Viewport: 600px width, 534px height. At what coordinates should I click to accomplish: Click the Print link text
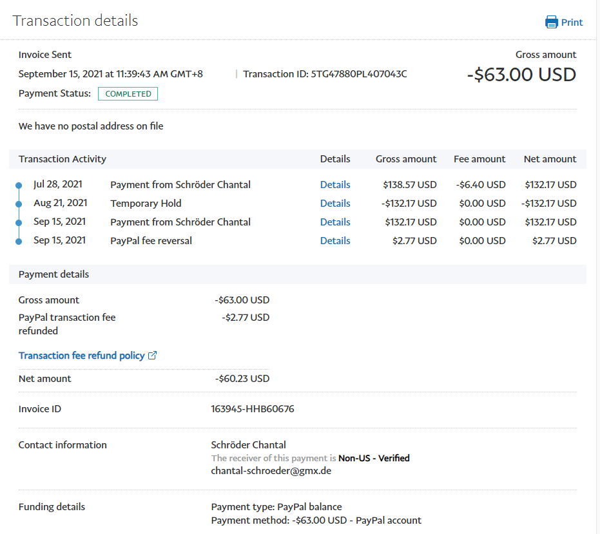click(572, 23)
